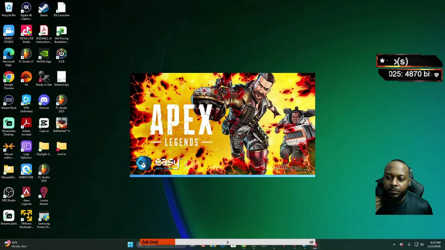445x250 pixels.
Task: Open the clock showing 8:22 PM
Action: [x=435, y=244]
